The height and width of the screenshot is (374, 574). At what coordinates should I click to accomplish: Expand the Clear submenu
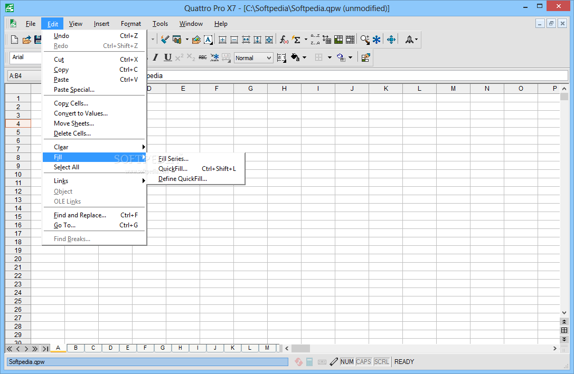coord(95,147)
